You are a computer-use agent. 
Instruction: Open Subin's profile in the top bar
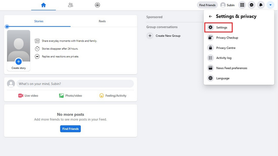[x=227, y=5]
